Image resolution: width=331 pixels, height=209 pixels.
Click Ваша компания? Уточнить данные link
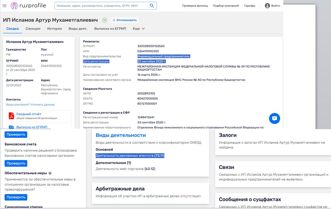pos(30,105)
